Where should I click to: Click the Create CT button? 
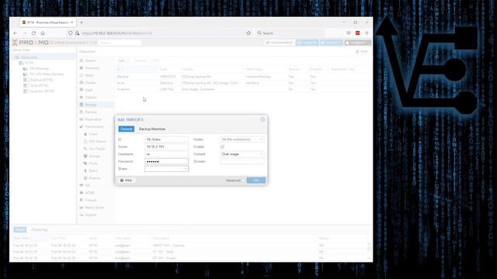tap(332, 43)
